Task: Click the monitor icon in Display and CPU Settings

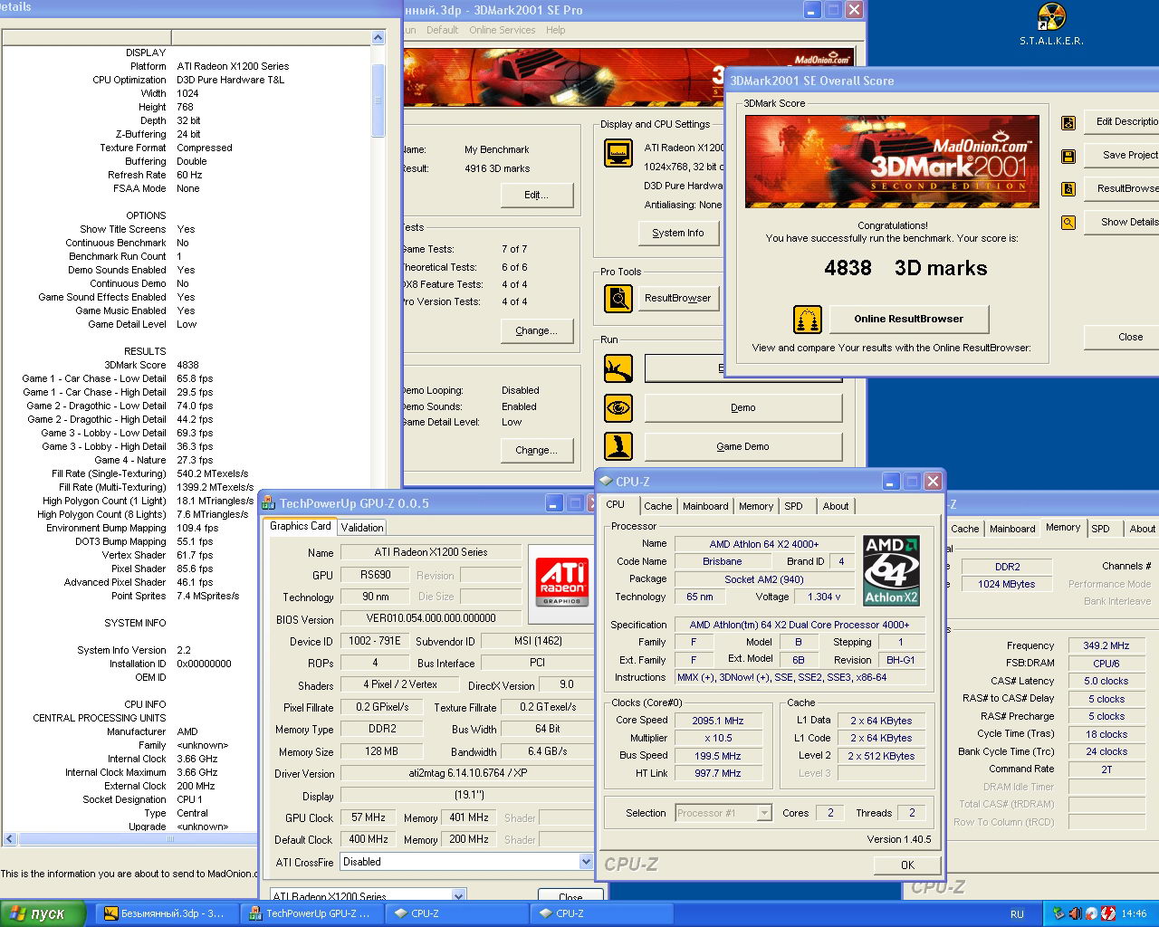Action: [x=618, y=153]
